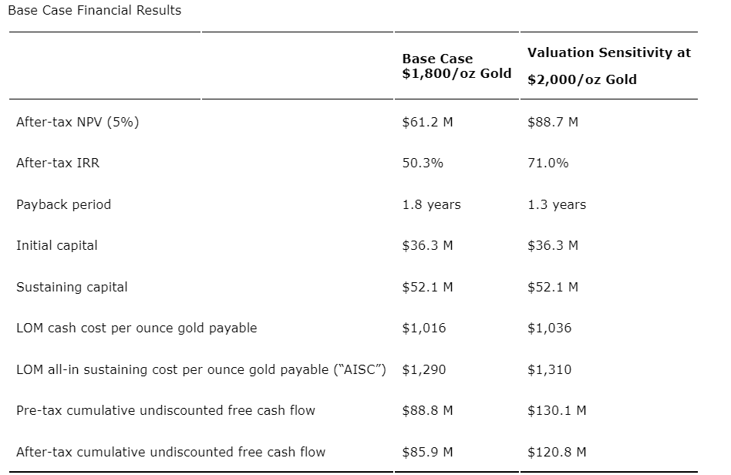The height and width of the screenshot is (475, 731).
Task: Select the $61.2 M NPV value
Action: coord(427,122)
